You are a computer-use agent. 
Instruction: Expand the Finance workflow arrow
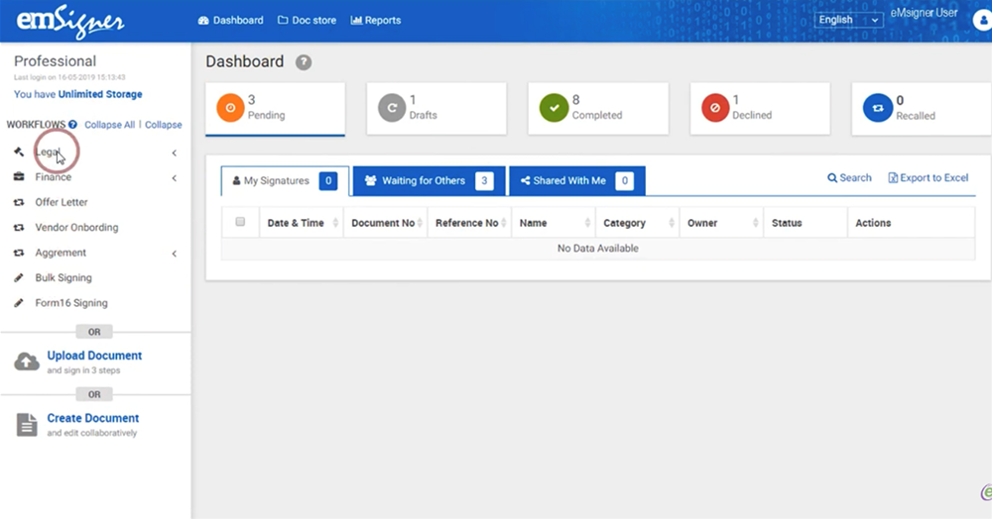point(174,178)
